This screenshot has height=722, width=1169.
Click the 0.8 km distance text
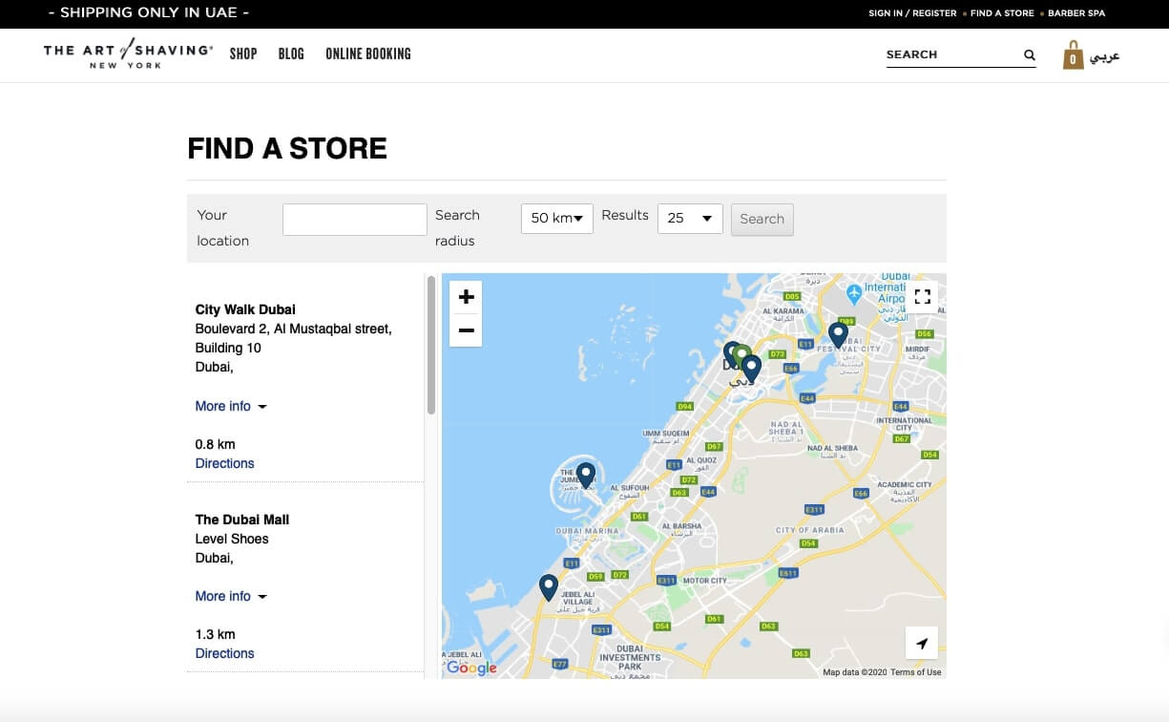click(x=215, y=444)
